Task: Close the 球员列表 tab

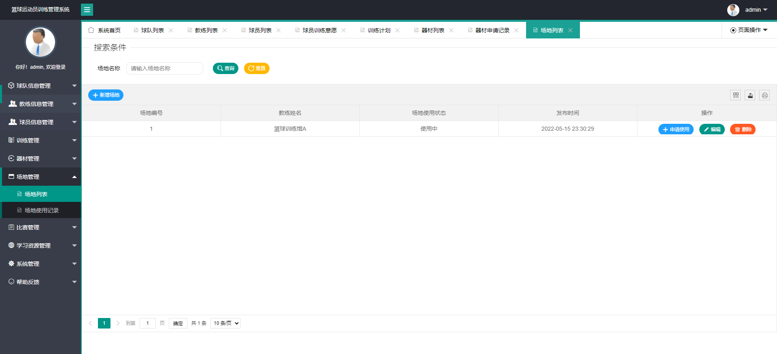Action: click(278, 30)
